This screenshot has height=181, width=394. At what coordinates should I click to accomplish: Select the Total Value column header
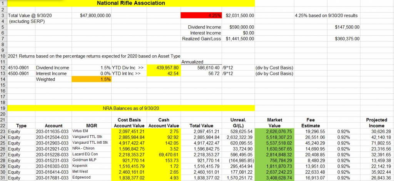201,126
